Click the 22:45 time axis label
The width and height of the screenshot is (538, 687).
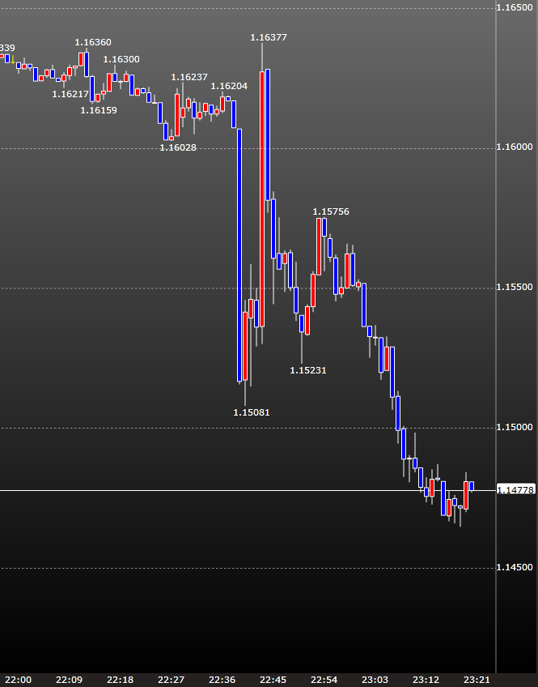(x=273, y=680)
